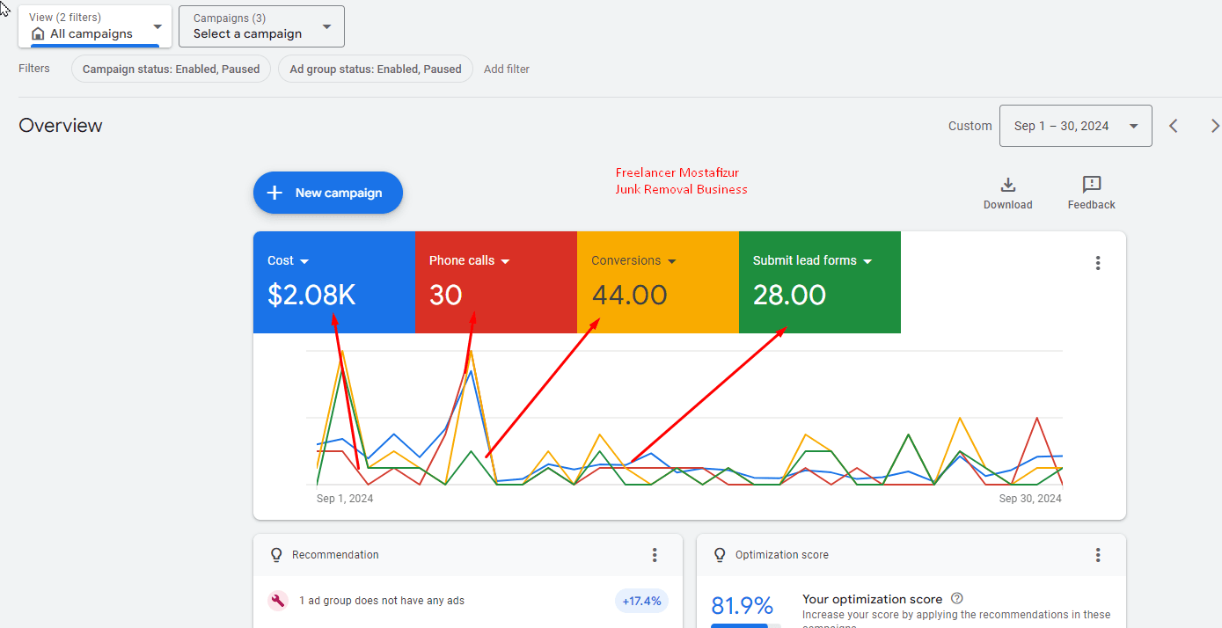This screenshot has width=1222, height=628.
Task: Click the Download icon
Action: [x=1007, y=185]
